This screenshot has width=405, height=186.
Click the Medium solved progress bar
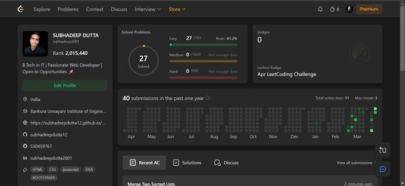[x=204, y=61]
